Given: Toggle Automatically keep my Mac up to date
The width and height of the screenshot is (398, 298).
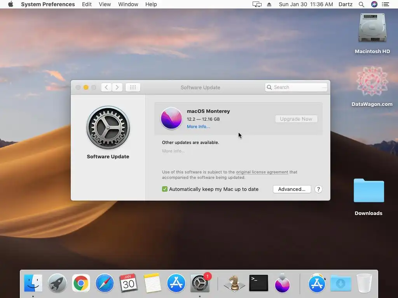Looking at the screenshot, I should pos(165,189).
